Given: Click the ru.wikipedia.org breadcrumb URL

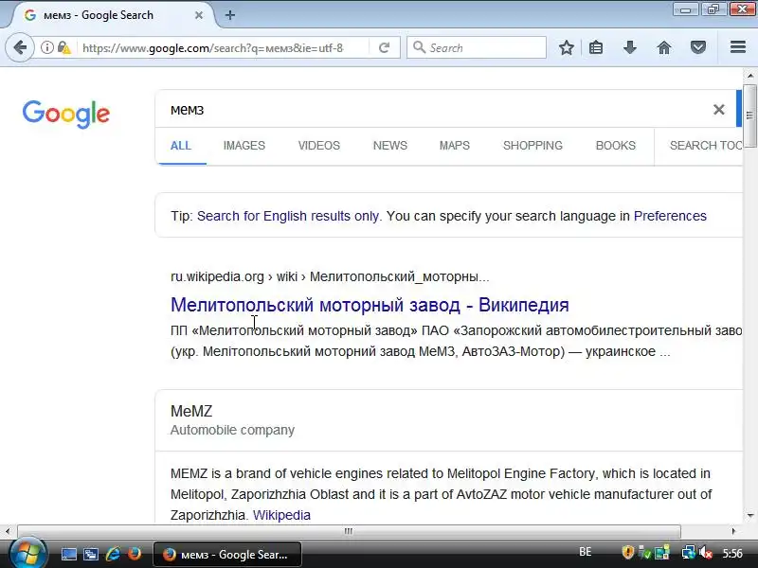Looking at the screenshot, I should pos(330,276).
